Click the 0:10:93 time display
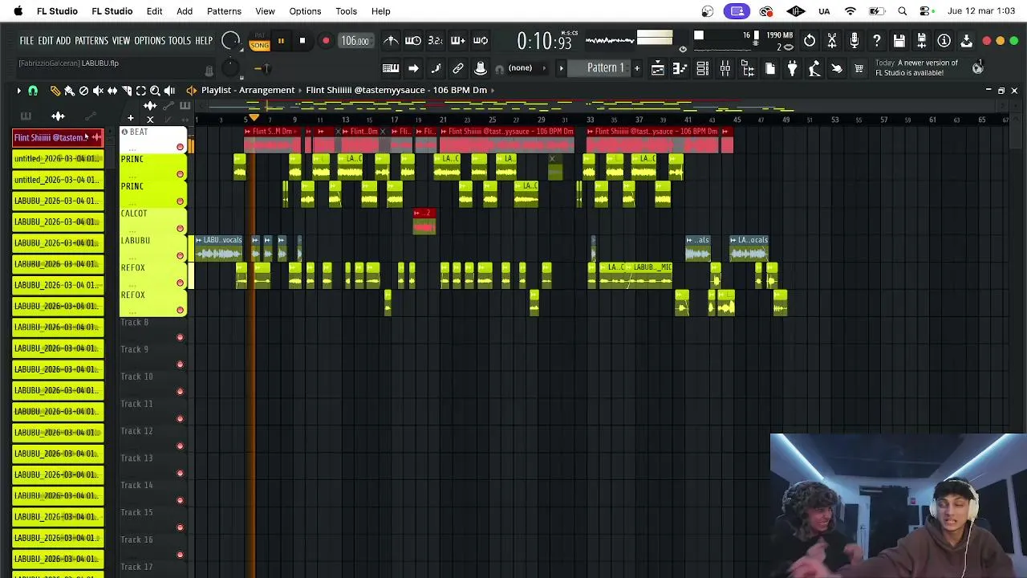Screen dimensions: 1027x578 coord(545,41)
